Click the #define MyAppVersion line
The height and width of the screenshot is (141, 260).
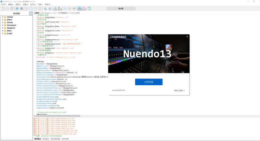(53, 35)
